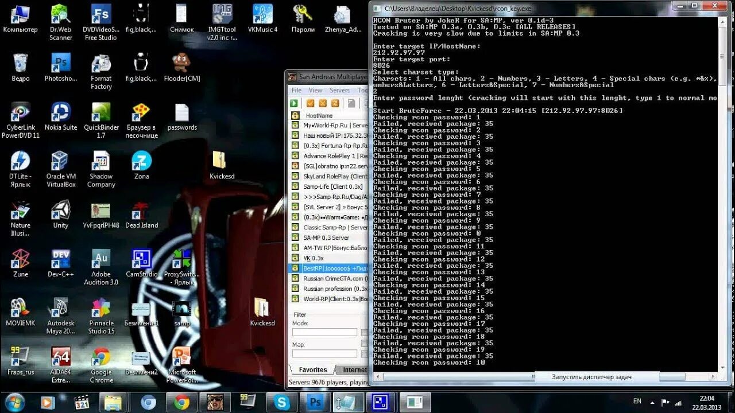Screen dimensions: 735x413
Task: Open the Dr.Web Scanner desktop icon
Action: click(x=60, y=22)
